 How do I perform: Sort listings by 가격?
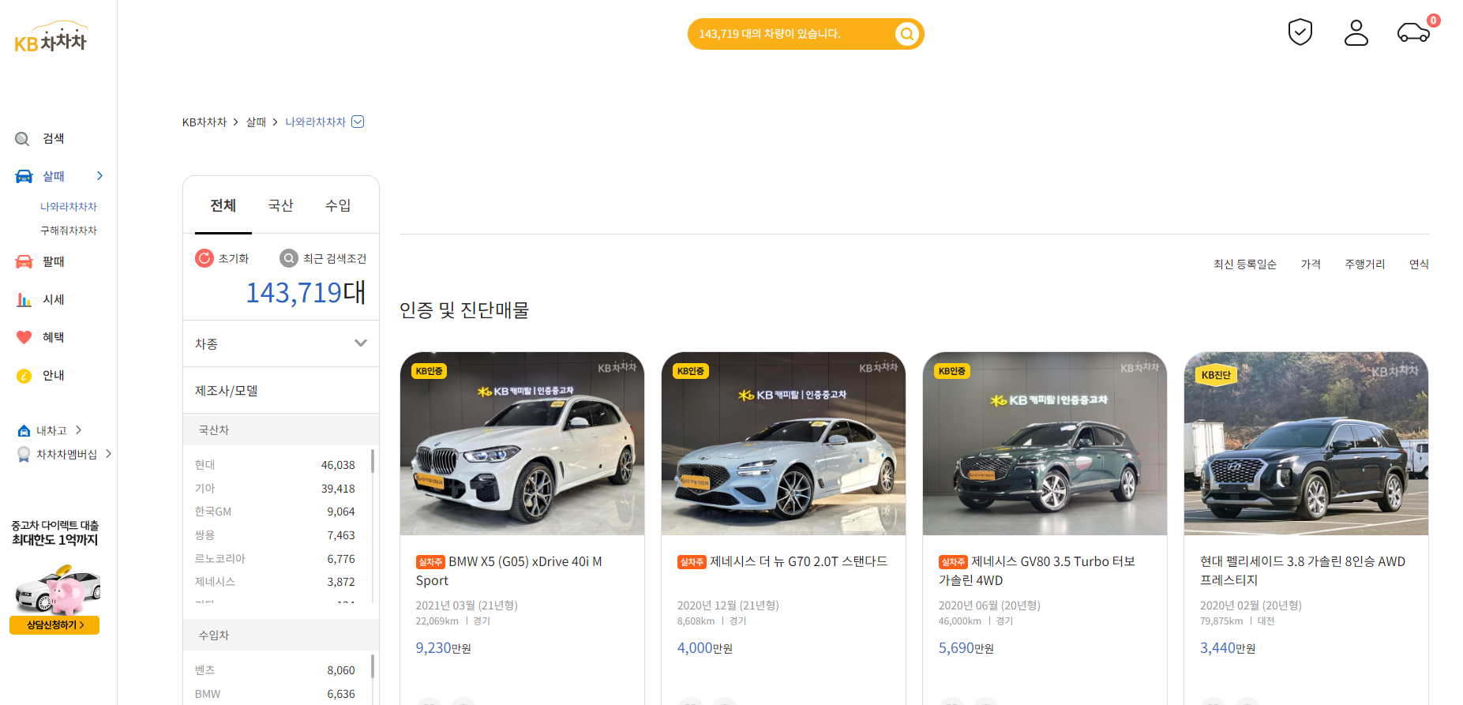pos(1311,264)
